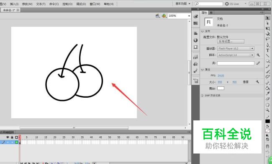Click the show/hide all layers eye header
The image size is (272, 164).
[8, 137]
